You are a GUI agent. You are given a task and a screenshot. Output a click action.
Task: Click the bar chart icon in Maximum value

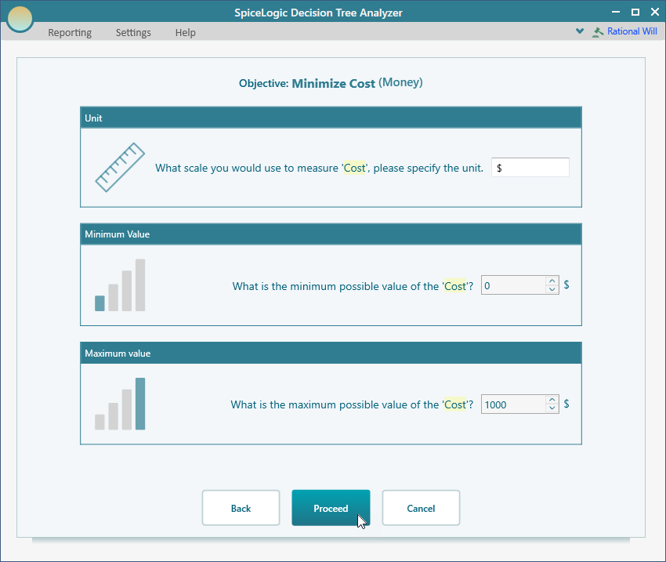click(x=120, y=404)
